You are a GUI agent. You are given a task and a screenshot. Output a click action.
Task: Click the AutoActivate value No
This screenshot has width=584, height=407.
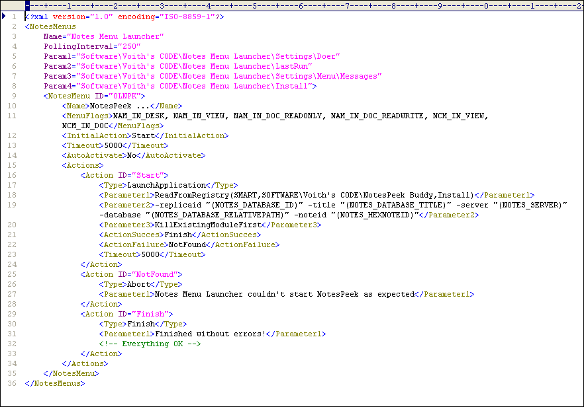[132, 155]
